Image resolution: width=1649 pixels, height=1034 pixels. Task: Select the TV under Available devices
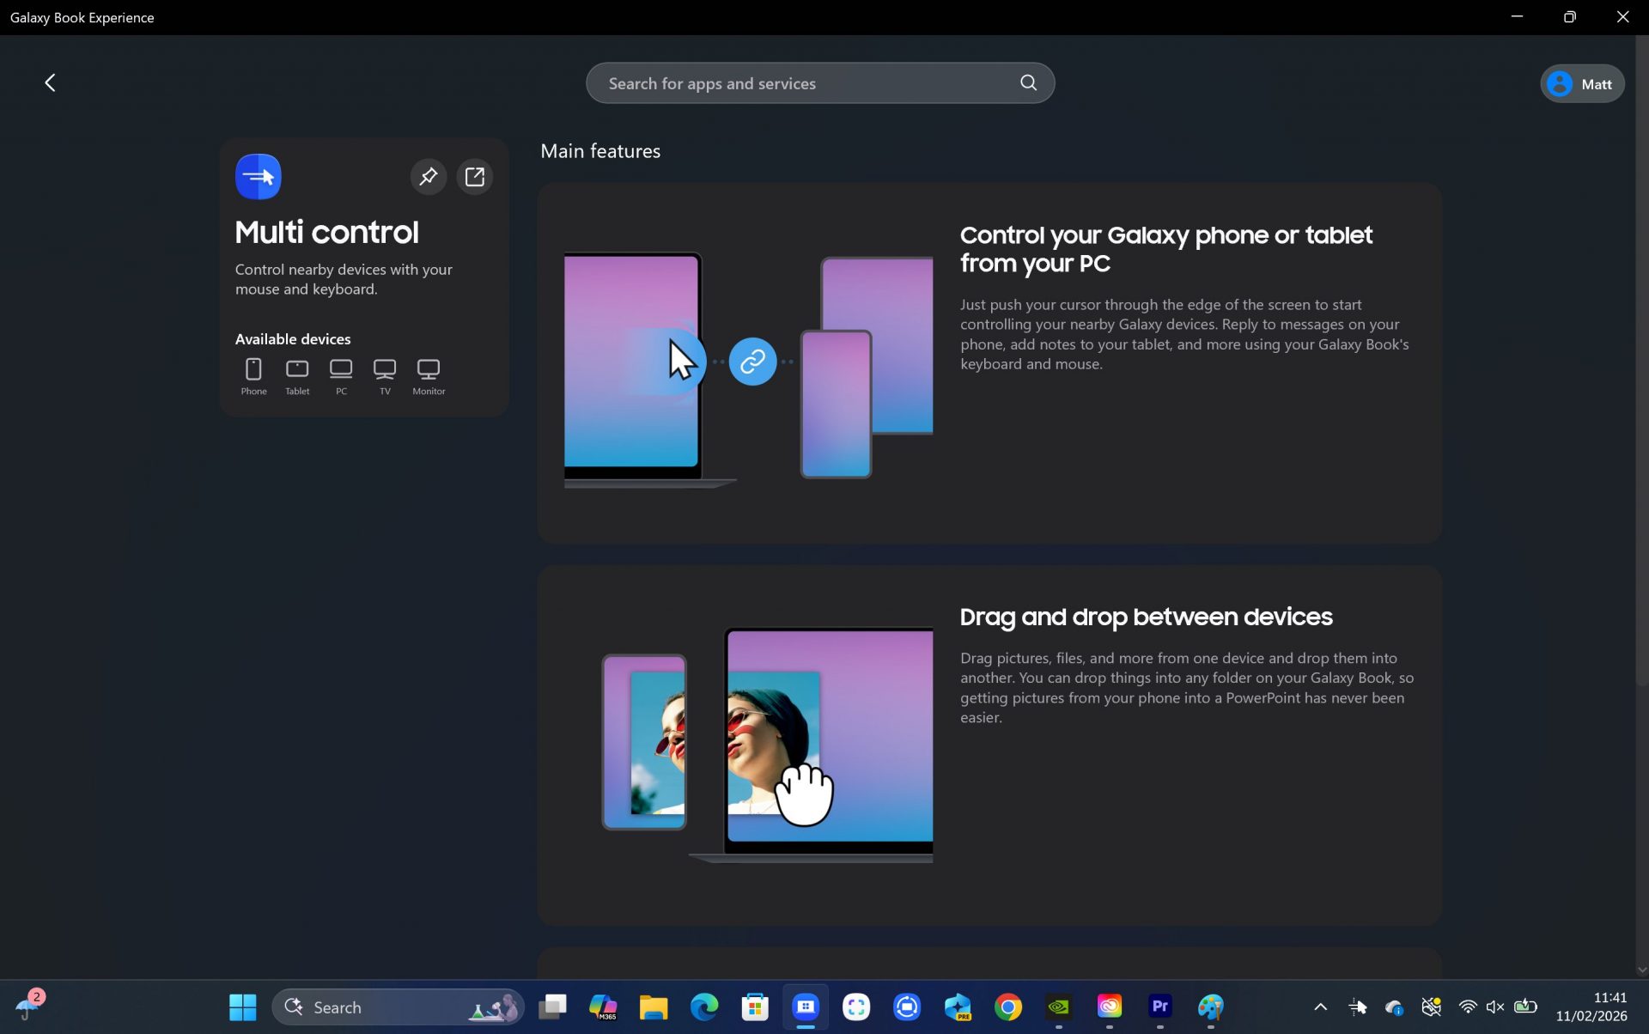pyautogui.click(x=384, y=371)
